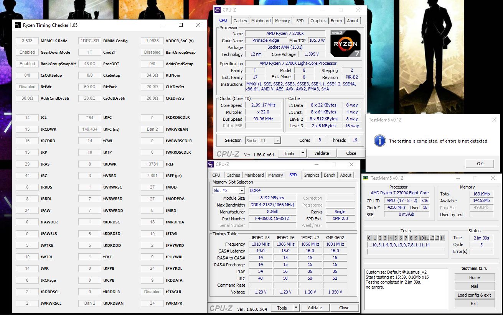Open About tab in the lower CPU-Z window
The height and width of the screenshot is (315, 503).
pos(346,175)
